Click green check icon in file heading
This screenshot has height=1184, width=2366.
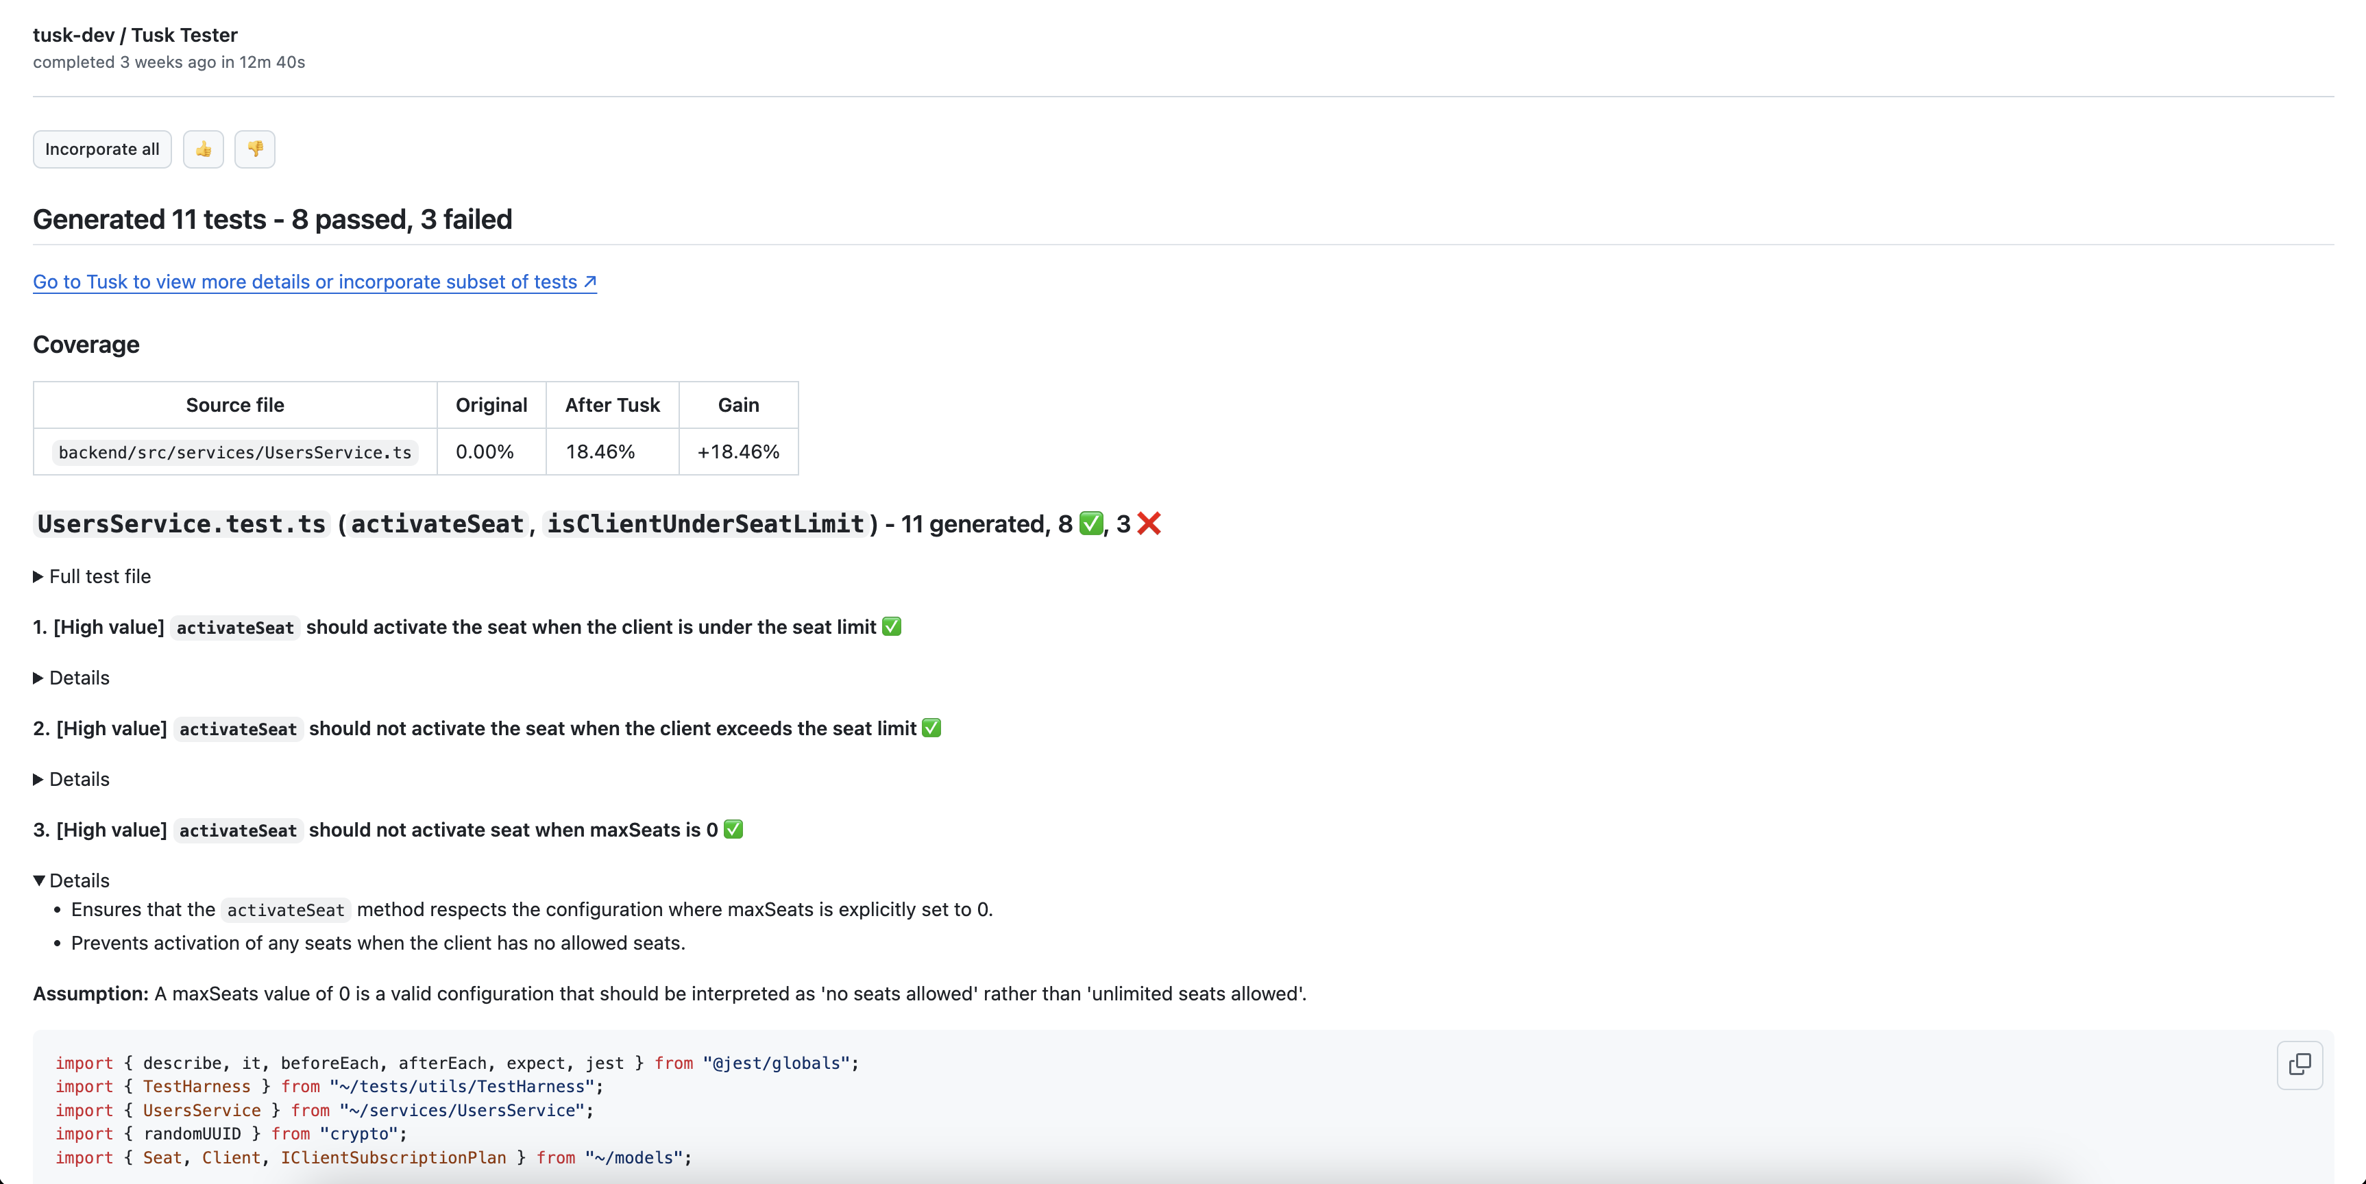point(1090,523)
